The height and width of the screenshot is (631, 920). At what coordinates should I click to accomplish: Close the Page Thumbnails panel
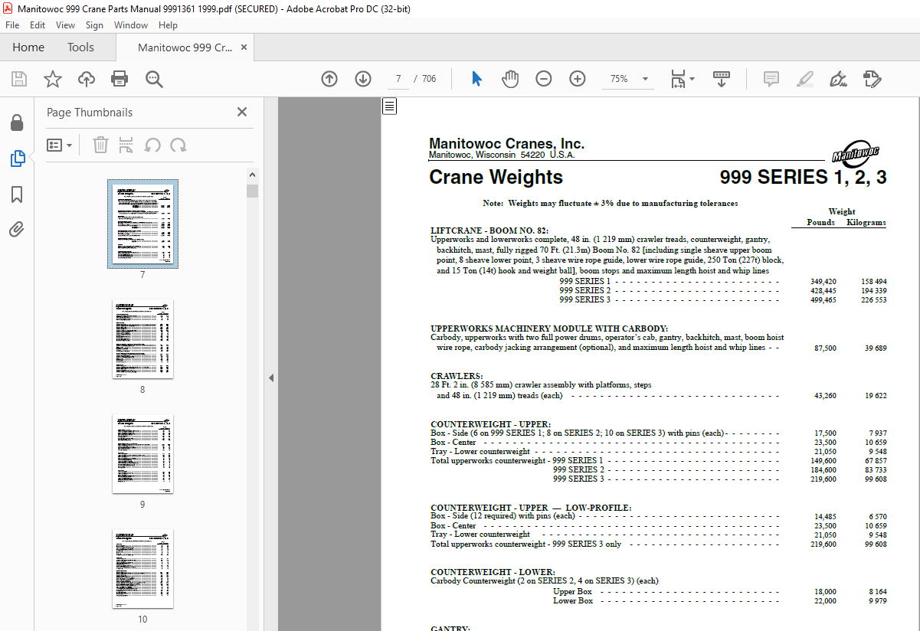(242, 112)
